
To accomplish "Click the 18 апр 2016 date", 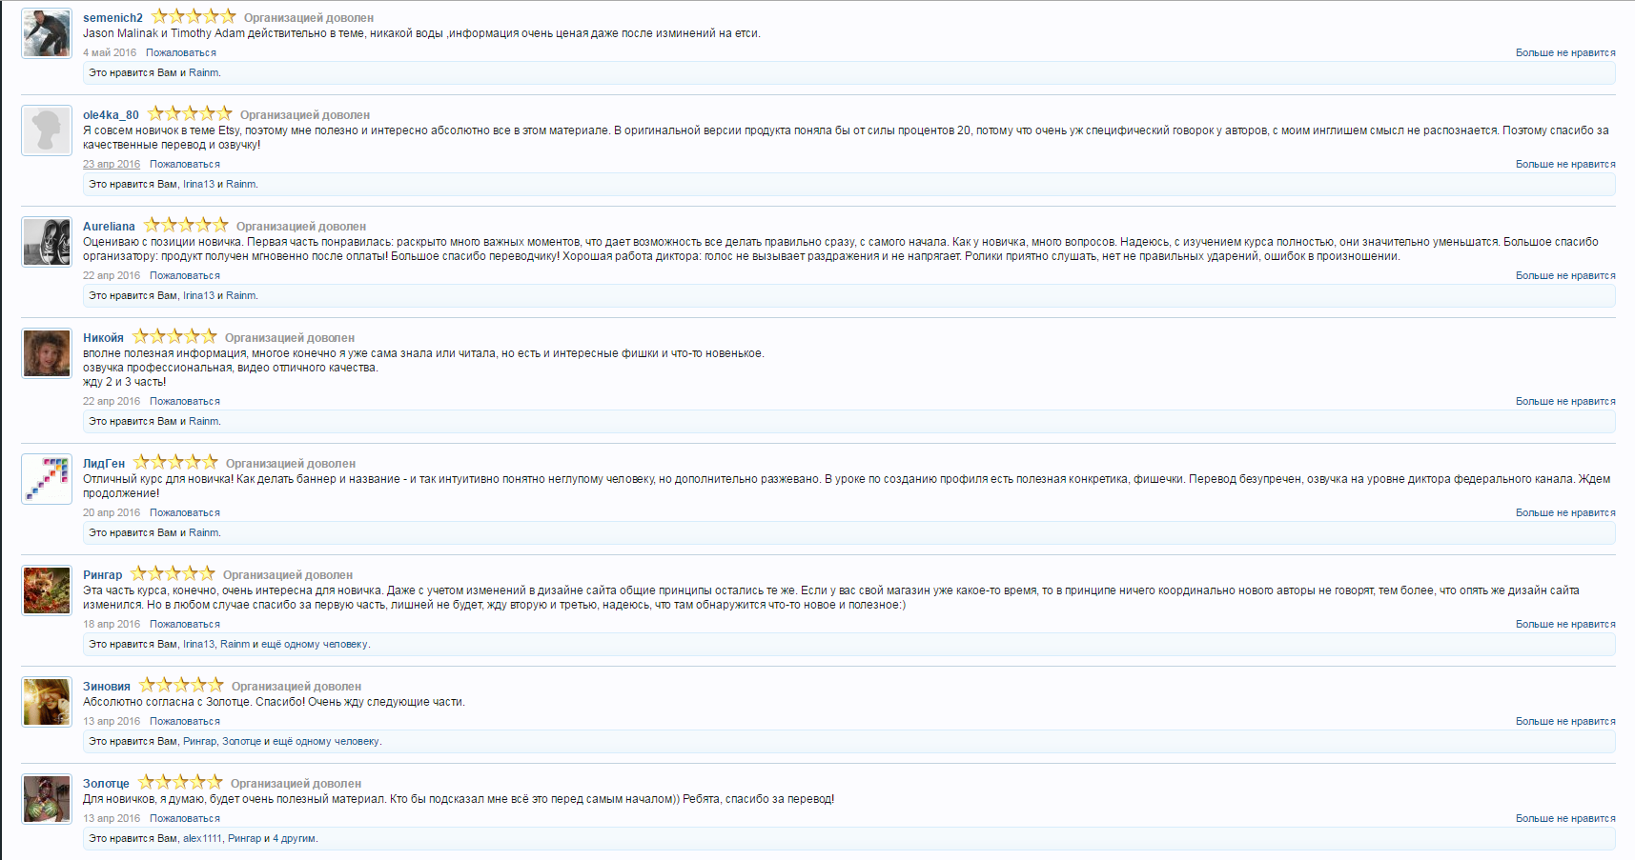I will tap(112, 625).
